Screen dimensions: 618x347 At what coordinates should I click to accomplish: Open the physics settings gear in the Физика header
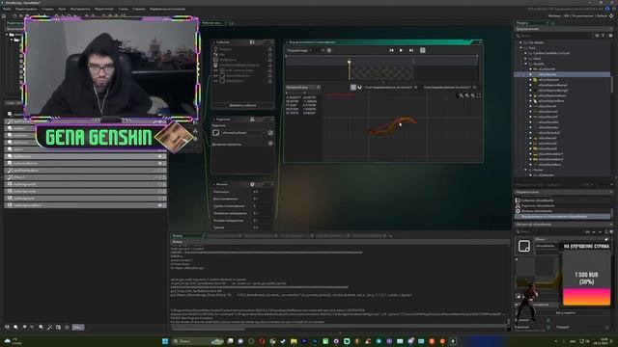tap(252, 184)
